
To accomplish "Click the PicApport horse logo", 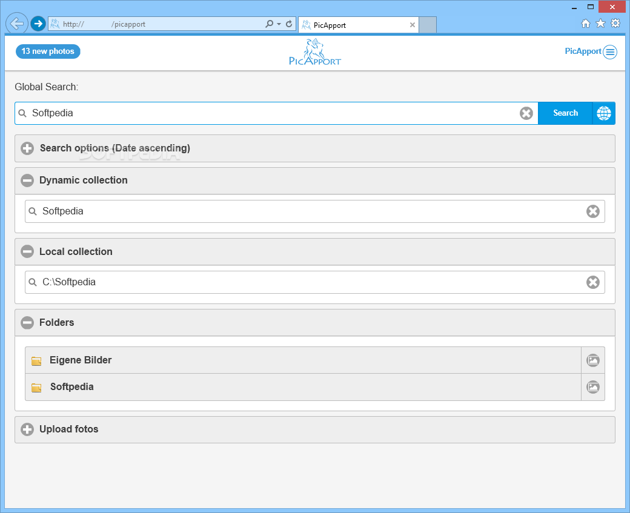I will (x=315, y=52).
